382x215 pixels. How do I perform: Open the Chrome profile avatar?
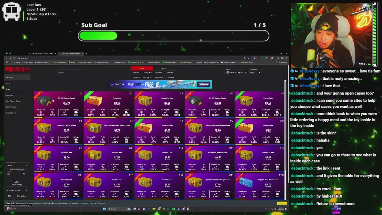282,58
